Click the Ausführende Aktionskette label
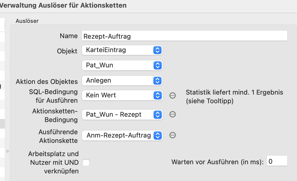297x181 pixels. pos(58,136)
